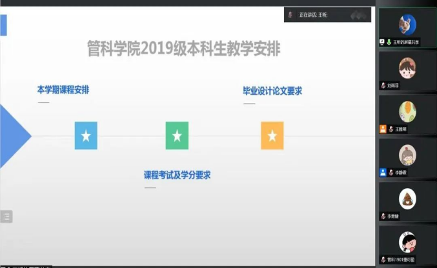Click the 本学期课程安排 heading
The image size is (437, 268).
click(x=63, y=90)
